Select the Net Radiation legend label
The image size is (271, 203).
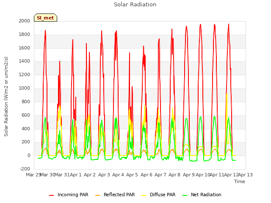click(x=206, y=195)
